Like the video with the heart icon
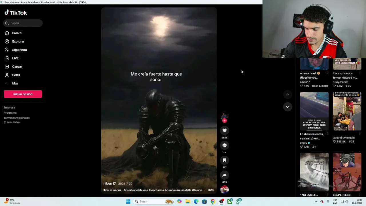 224,130
